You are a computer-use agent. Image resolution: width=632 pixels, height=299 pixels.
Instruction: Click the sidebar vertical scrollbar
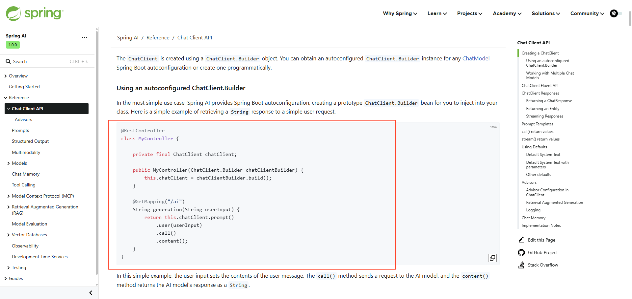pos(97,153)
